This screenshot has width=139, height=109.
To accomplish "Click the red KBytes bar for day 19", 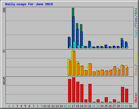I will click(82, 93).
